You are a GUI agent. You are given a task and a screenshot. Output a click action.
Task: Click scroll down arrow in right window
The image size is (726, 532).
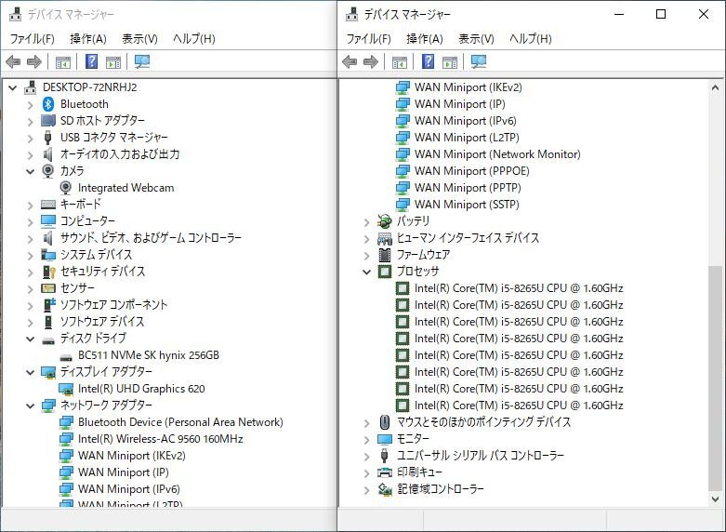715,499
